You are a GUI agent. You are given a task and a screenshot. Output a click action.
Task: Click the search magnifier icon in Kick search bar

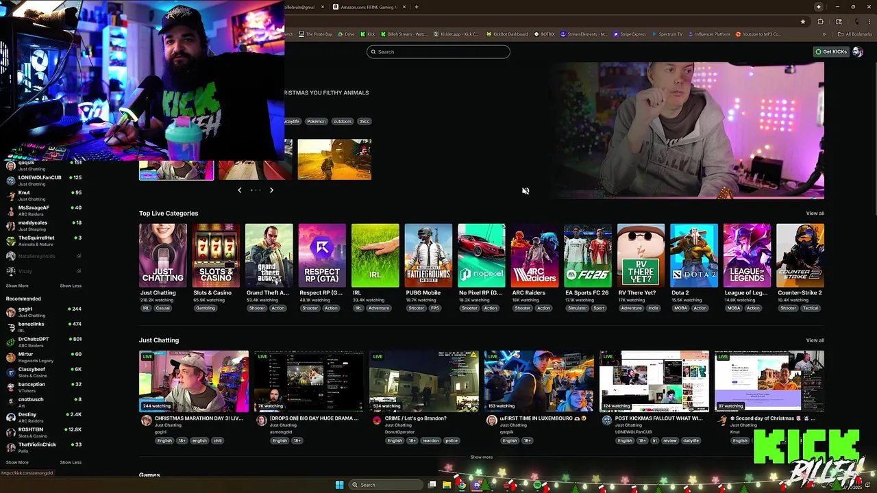tap(373, 52)
